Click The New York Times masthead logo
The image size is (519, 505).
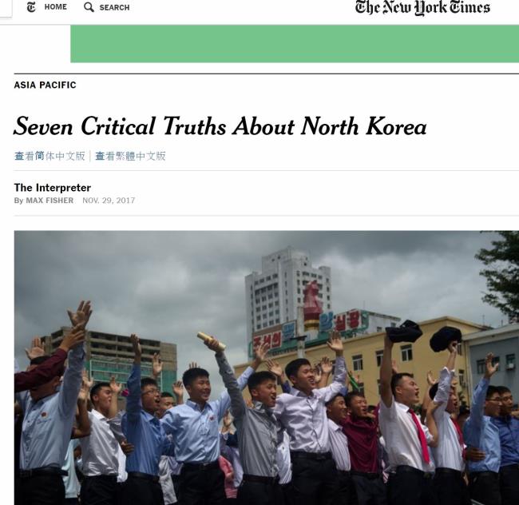click(x=422, y=8)
